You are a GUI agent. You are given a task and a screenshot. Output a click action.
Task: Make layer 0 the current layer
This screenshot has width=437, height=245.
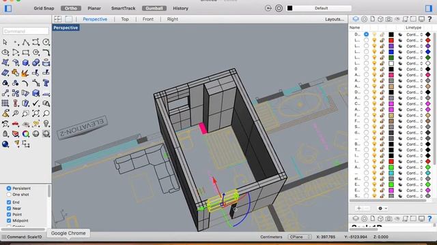click(366, 69)
